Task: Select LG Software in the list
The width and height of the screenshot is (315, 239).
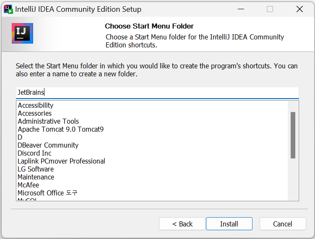Action: click(x=36, y=169)
